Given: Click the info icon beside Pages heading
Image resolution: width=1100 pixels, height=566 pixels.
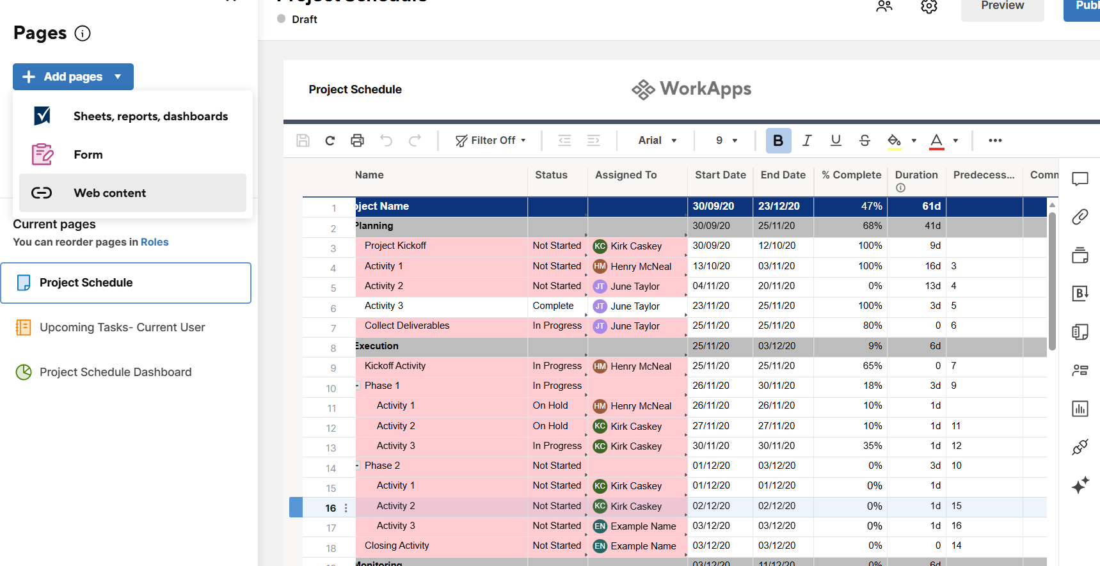Looking at the screenshot, I should [83, 33].
